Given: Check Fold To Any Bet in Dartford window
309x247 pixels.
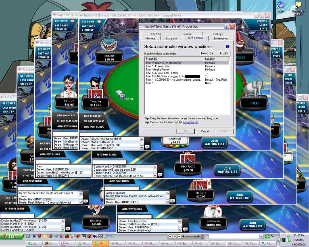Looking at the screenshot, I should tap(93, 116).
